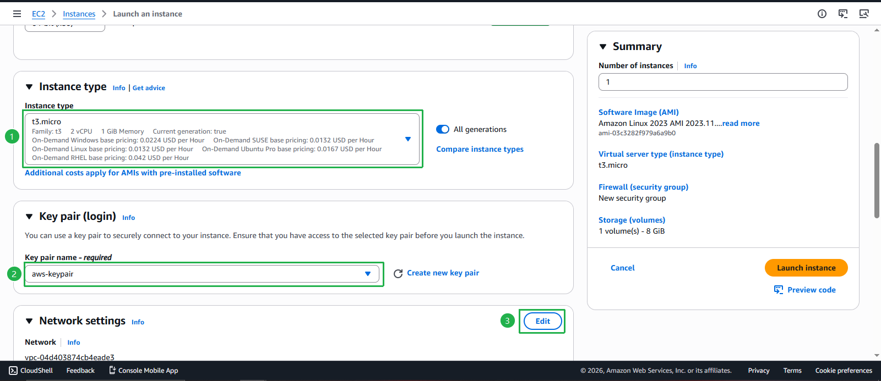Click Create new key pair link
Screen dimensions: 881x381
point(443,273)
